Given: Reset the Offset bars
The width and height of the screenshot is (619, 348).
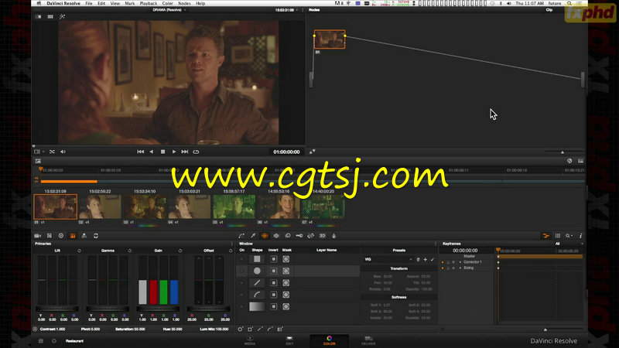Looking at the screenshot, I should coord(231,251).
